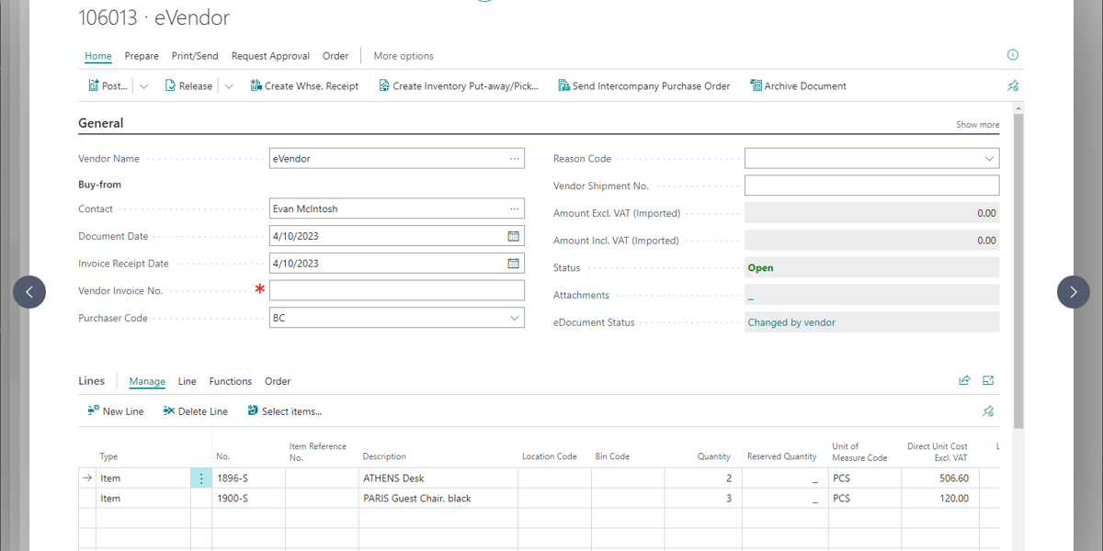Maximize the Lines section with expand icon
This screenshot has width=1103, height=551.
(988, 381)
